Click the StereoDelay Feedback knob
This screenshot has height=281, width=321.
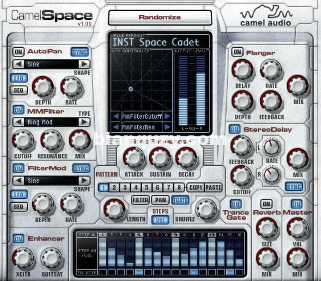tap(241, 146)
